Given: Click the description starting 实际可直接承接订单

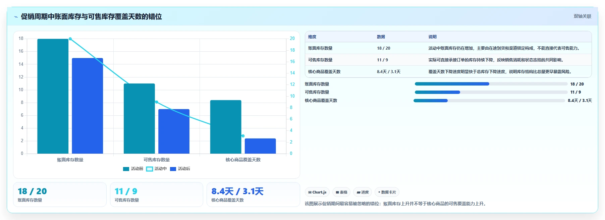Looking at the screenshot, I should tap(497, 60).
